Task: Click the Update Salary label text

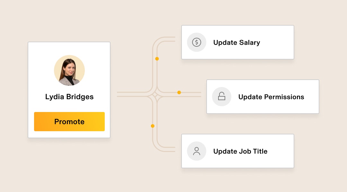Action: click(236, 42)
